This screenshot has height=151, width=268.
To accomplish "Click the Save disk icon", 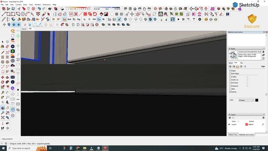I will (13, 9).
